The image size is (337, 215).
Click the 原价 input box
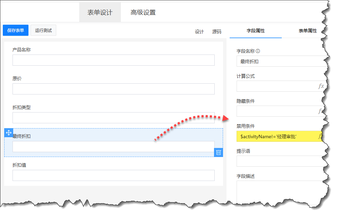click(x=113, y=89)
